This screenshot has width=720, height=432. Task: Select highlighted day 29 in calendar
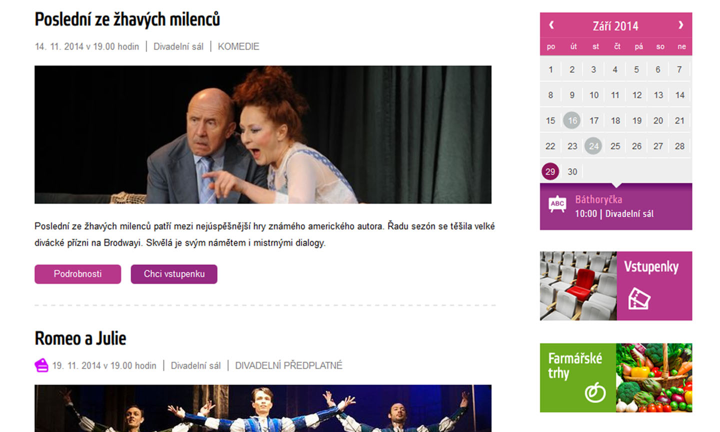click(550, 171)
